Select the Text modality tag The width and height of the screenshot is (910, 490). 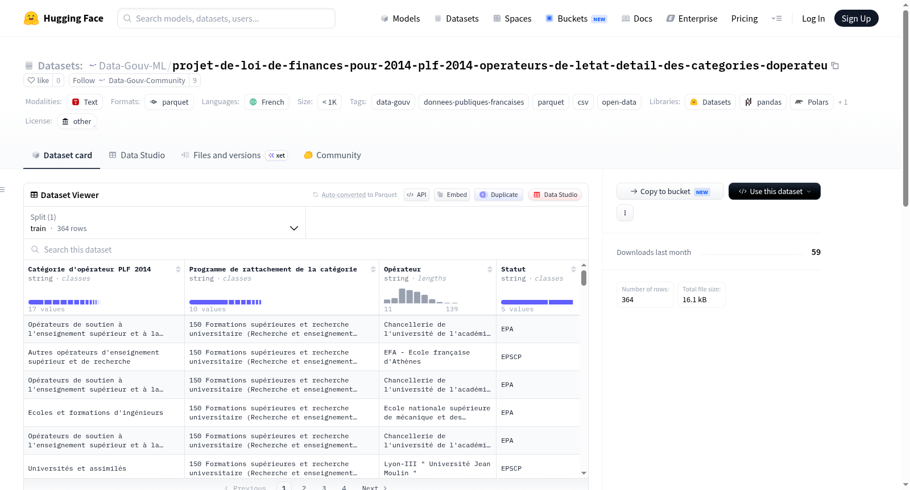[x=85, y=102]
